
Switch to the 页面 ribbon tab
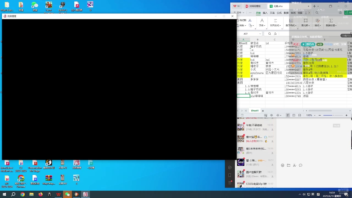[272, 13]
